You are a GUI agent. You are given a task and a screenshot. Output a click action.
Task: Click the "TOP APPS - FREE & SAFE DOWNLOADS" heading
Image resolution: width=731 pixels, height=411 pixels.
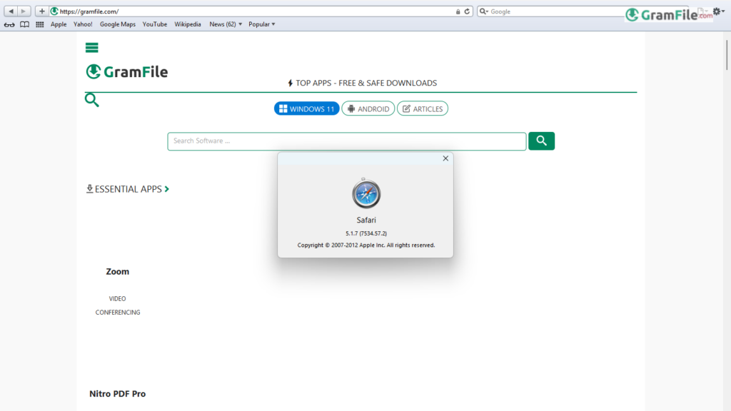click(x=362, y=83)
